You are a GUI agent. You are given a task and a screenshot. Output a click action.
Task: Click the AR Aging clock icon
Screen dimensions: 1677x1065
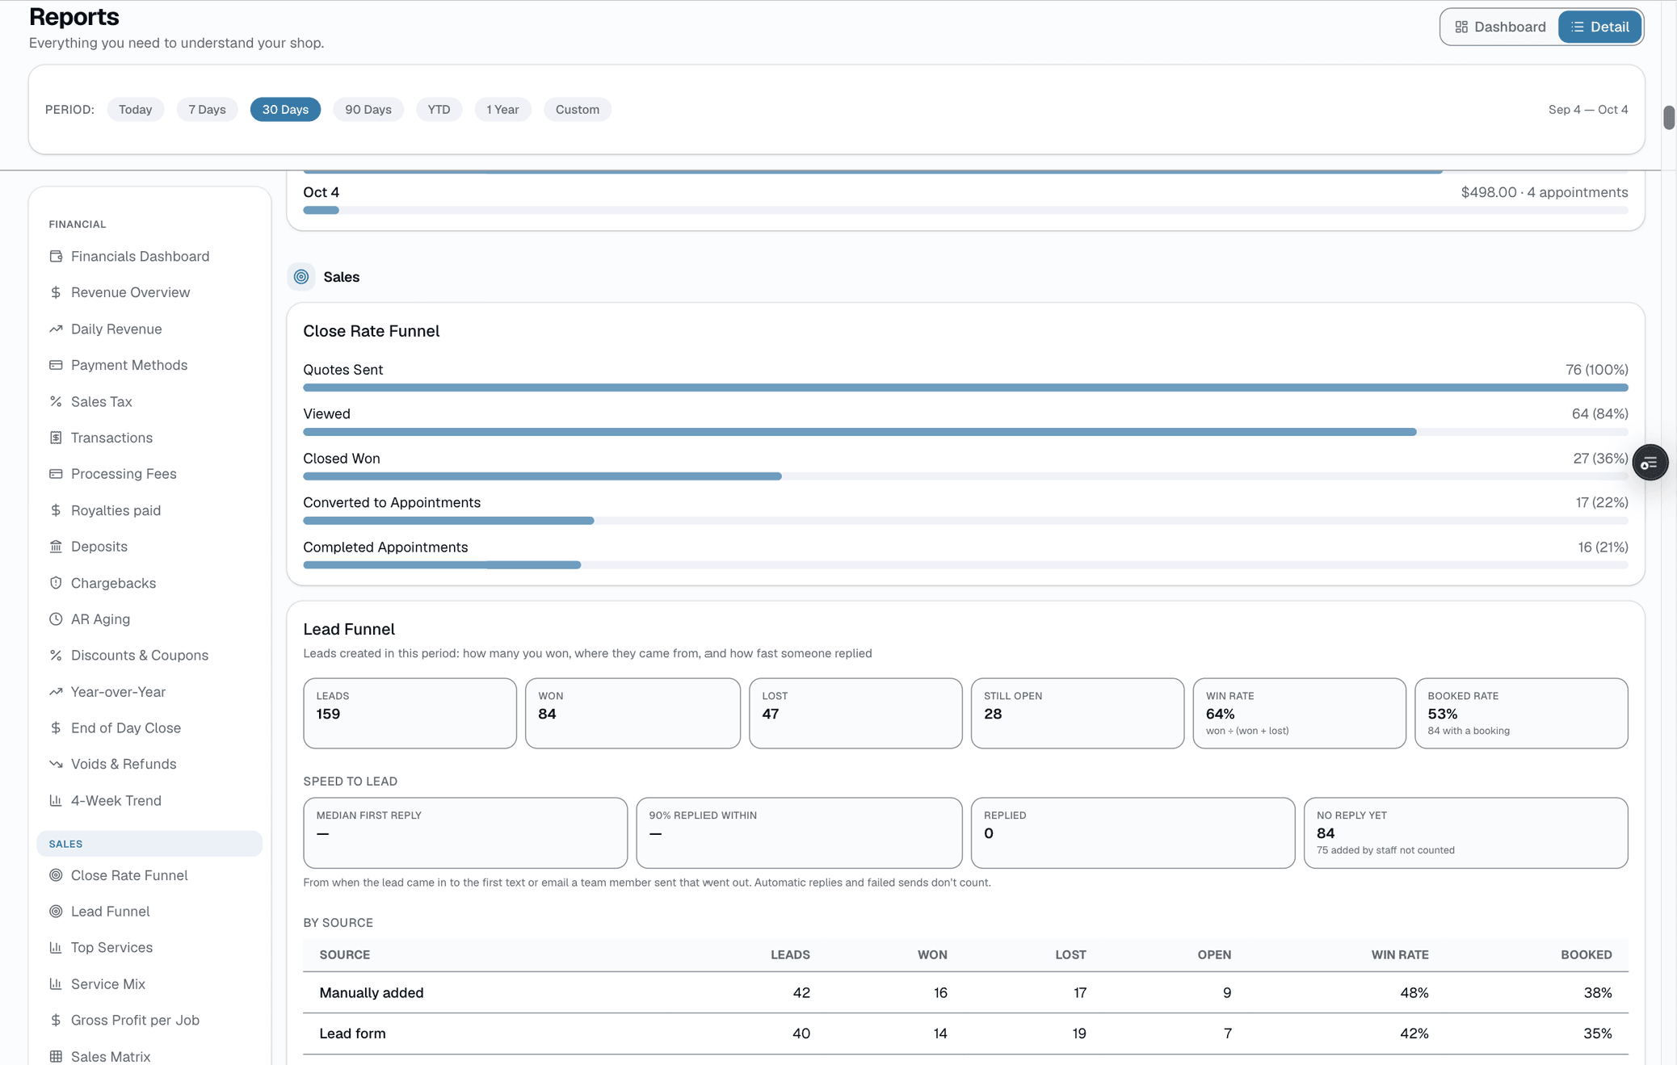tap(56, 619)
